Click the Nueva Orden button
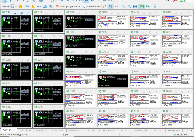 point(91,7)
